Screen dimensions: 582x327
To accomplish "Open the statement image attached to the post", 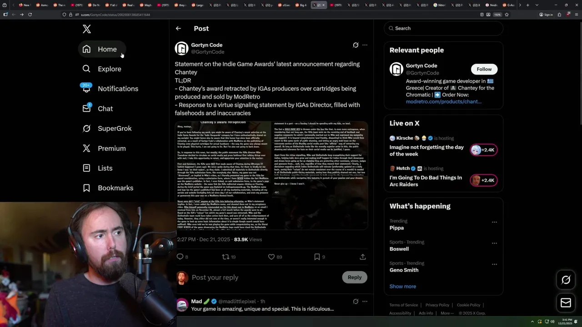I will tap(271, 175).
